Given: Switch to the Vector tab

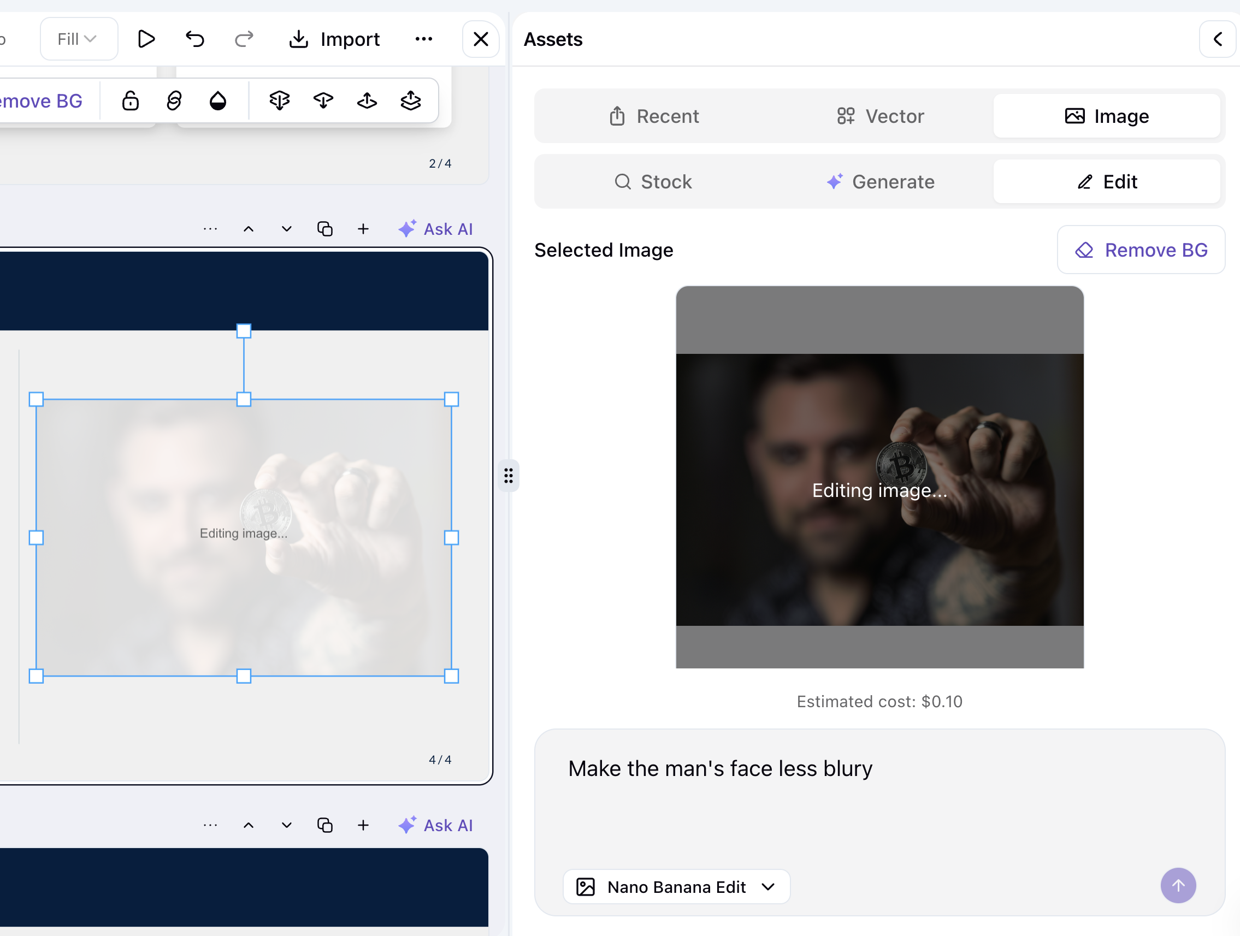Looking at the screenshot, I should (879, 116).
